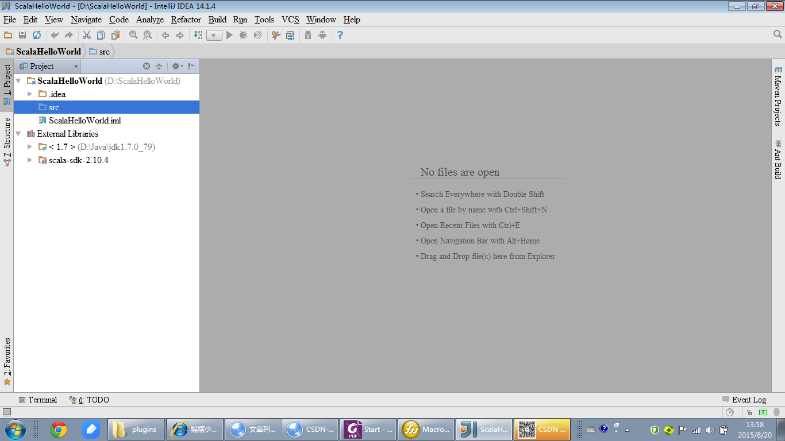Open the VCS menu
The image size is (785, 441).
290,20
